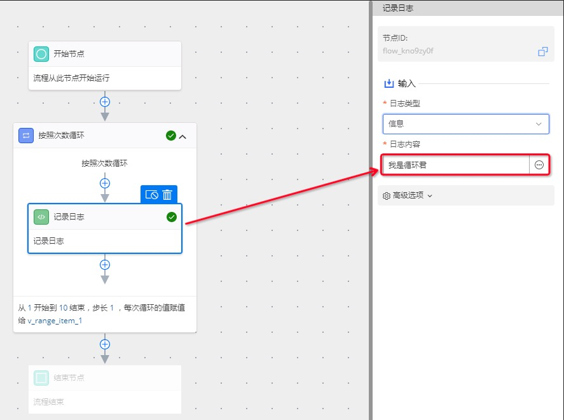This screenshot has width=564, height=420.
Task: Click the loop end value 10
Action: pos(64,308)
